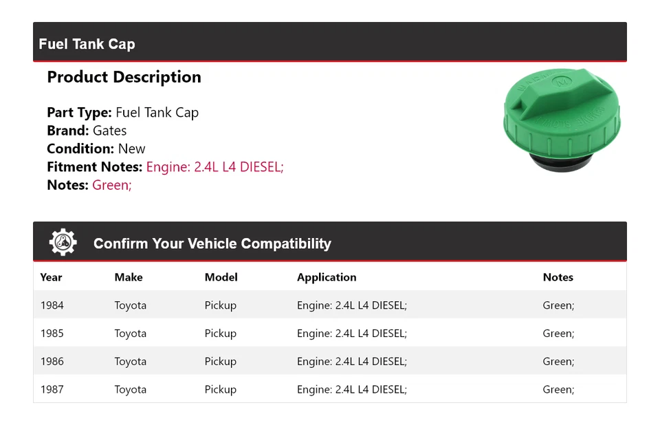
Task: Click the Brand: Gates line
Action: (87, 131)
